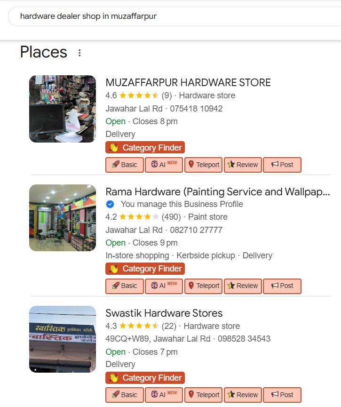Screen dimensions: 341x407
Task: Click Review button under Rama Hardware
Action: point(243,286)
